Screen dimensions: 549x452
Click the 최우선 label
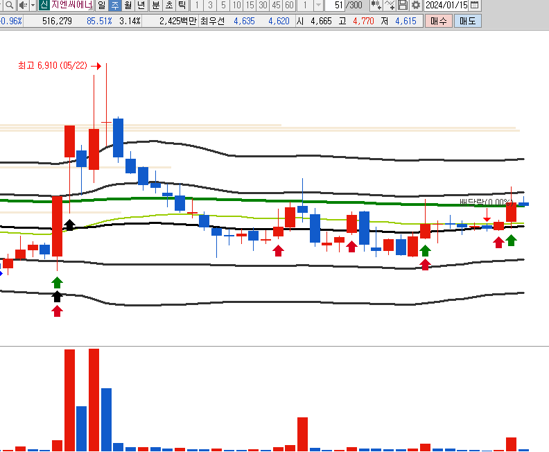pyautogui.click(x=212, y=21)
